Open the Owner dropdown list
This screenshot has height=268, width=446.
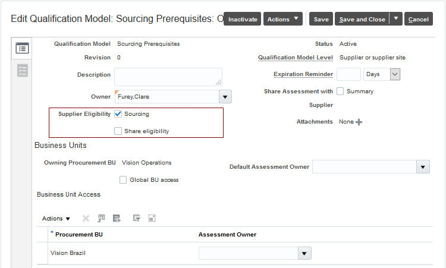225,96
